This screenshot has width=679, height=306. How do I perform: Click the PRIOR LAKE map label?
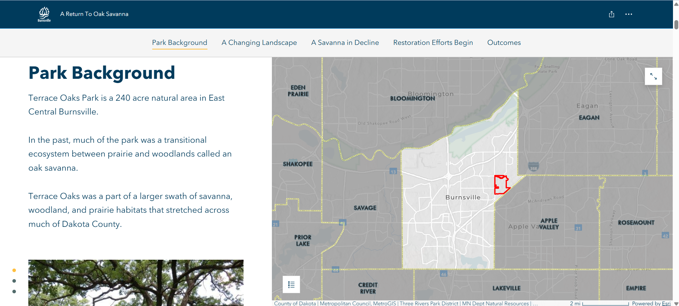(x=303, y=240)
